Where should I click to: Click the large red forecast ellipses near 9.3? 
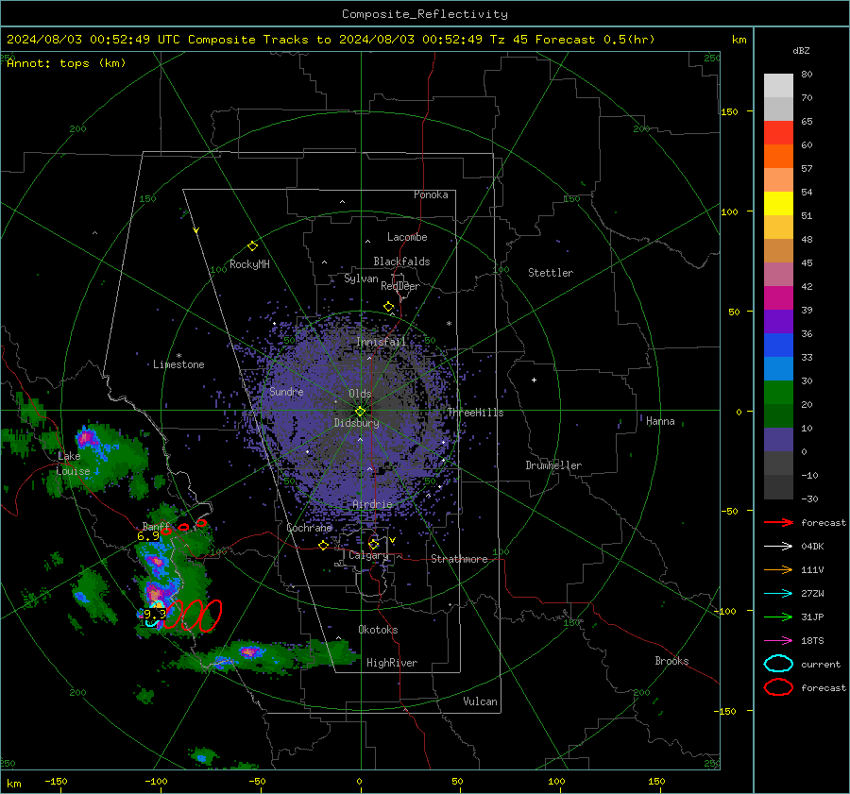(193, 616)
